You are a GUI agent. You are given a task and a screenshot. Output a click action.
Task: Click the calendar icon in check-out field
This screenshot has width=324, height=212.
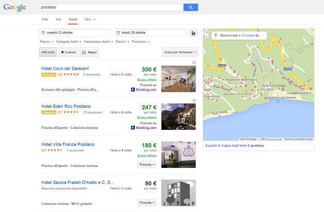[x=118, y=33]
